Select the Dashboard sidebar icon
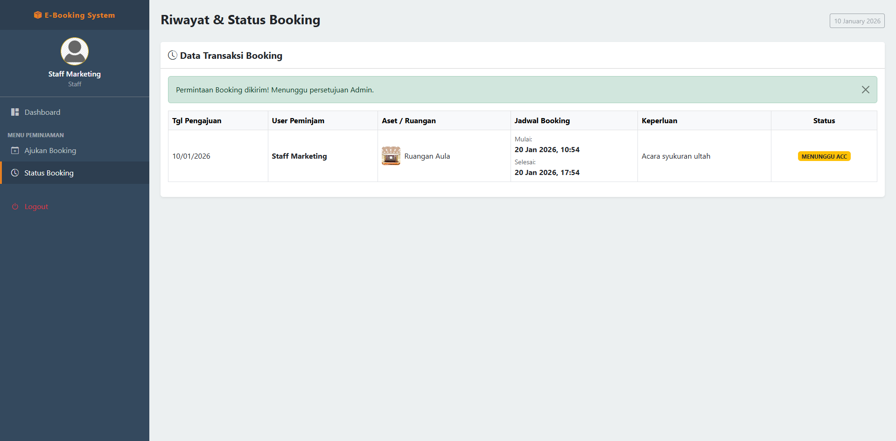 [14, 112]
